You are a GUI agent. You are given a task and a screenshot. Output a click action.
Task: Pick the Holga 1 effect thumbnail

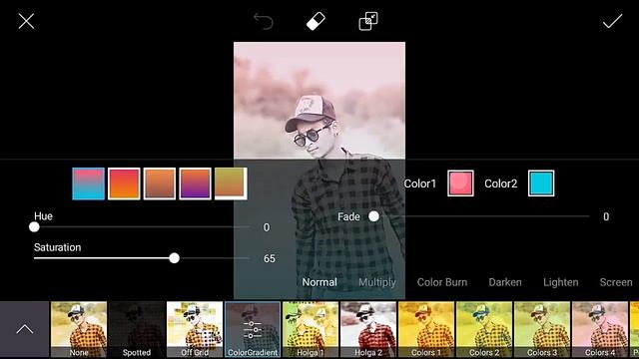311,329
